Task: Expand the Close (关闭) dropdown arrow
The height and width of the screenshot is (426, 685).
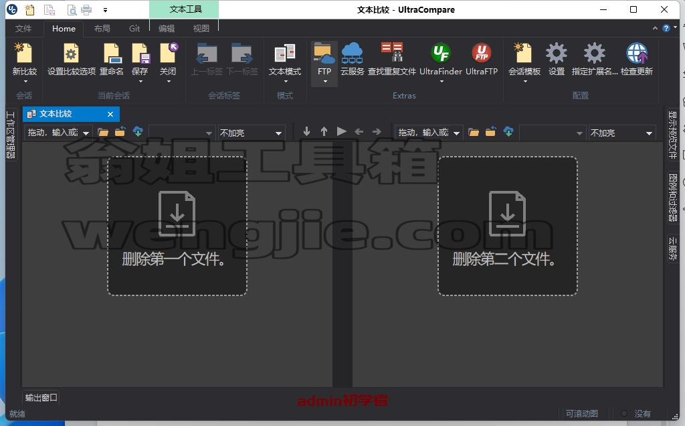Action: click(169, 81)
